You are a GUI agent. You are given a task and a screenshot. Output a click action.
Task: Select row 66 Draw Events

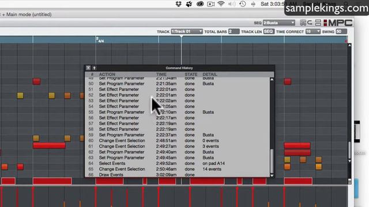pyautogui.click(x=177, y=175)
